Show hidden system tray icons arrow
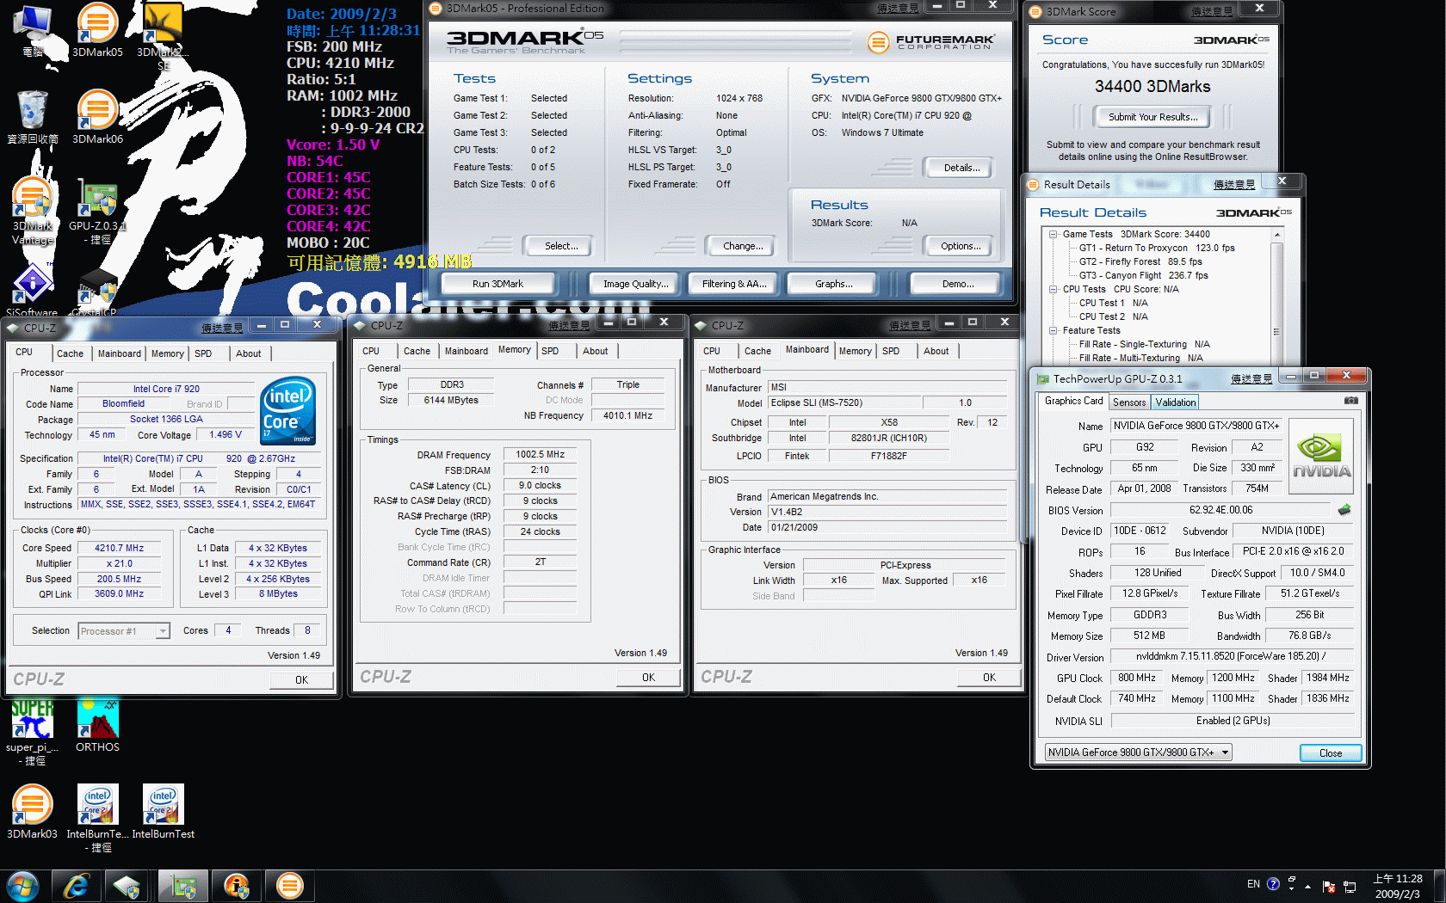 [1307, 886]
